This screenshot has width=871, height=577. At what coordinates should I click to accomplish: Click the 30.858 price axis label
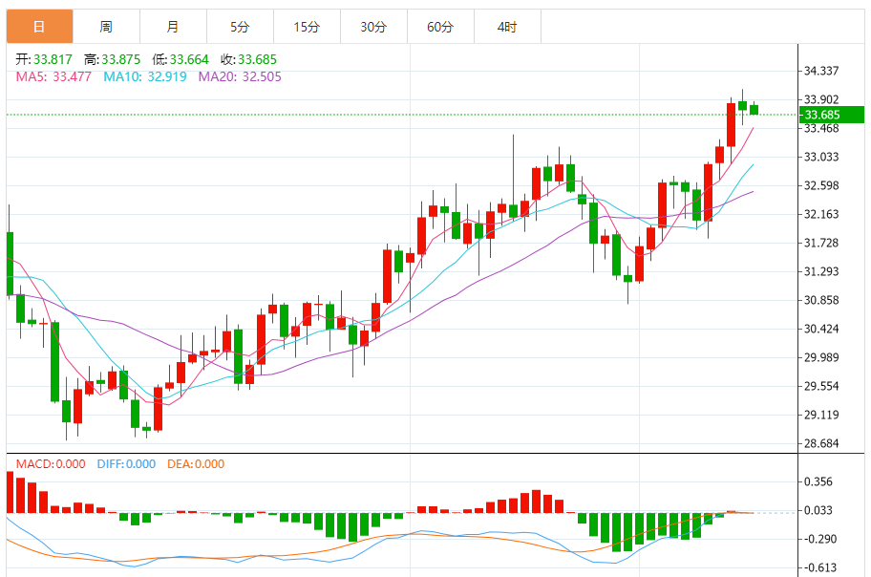point(821,300)
